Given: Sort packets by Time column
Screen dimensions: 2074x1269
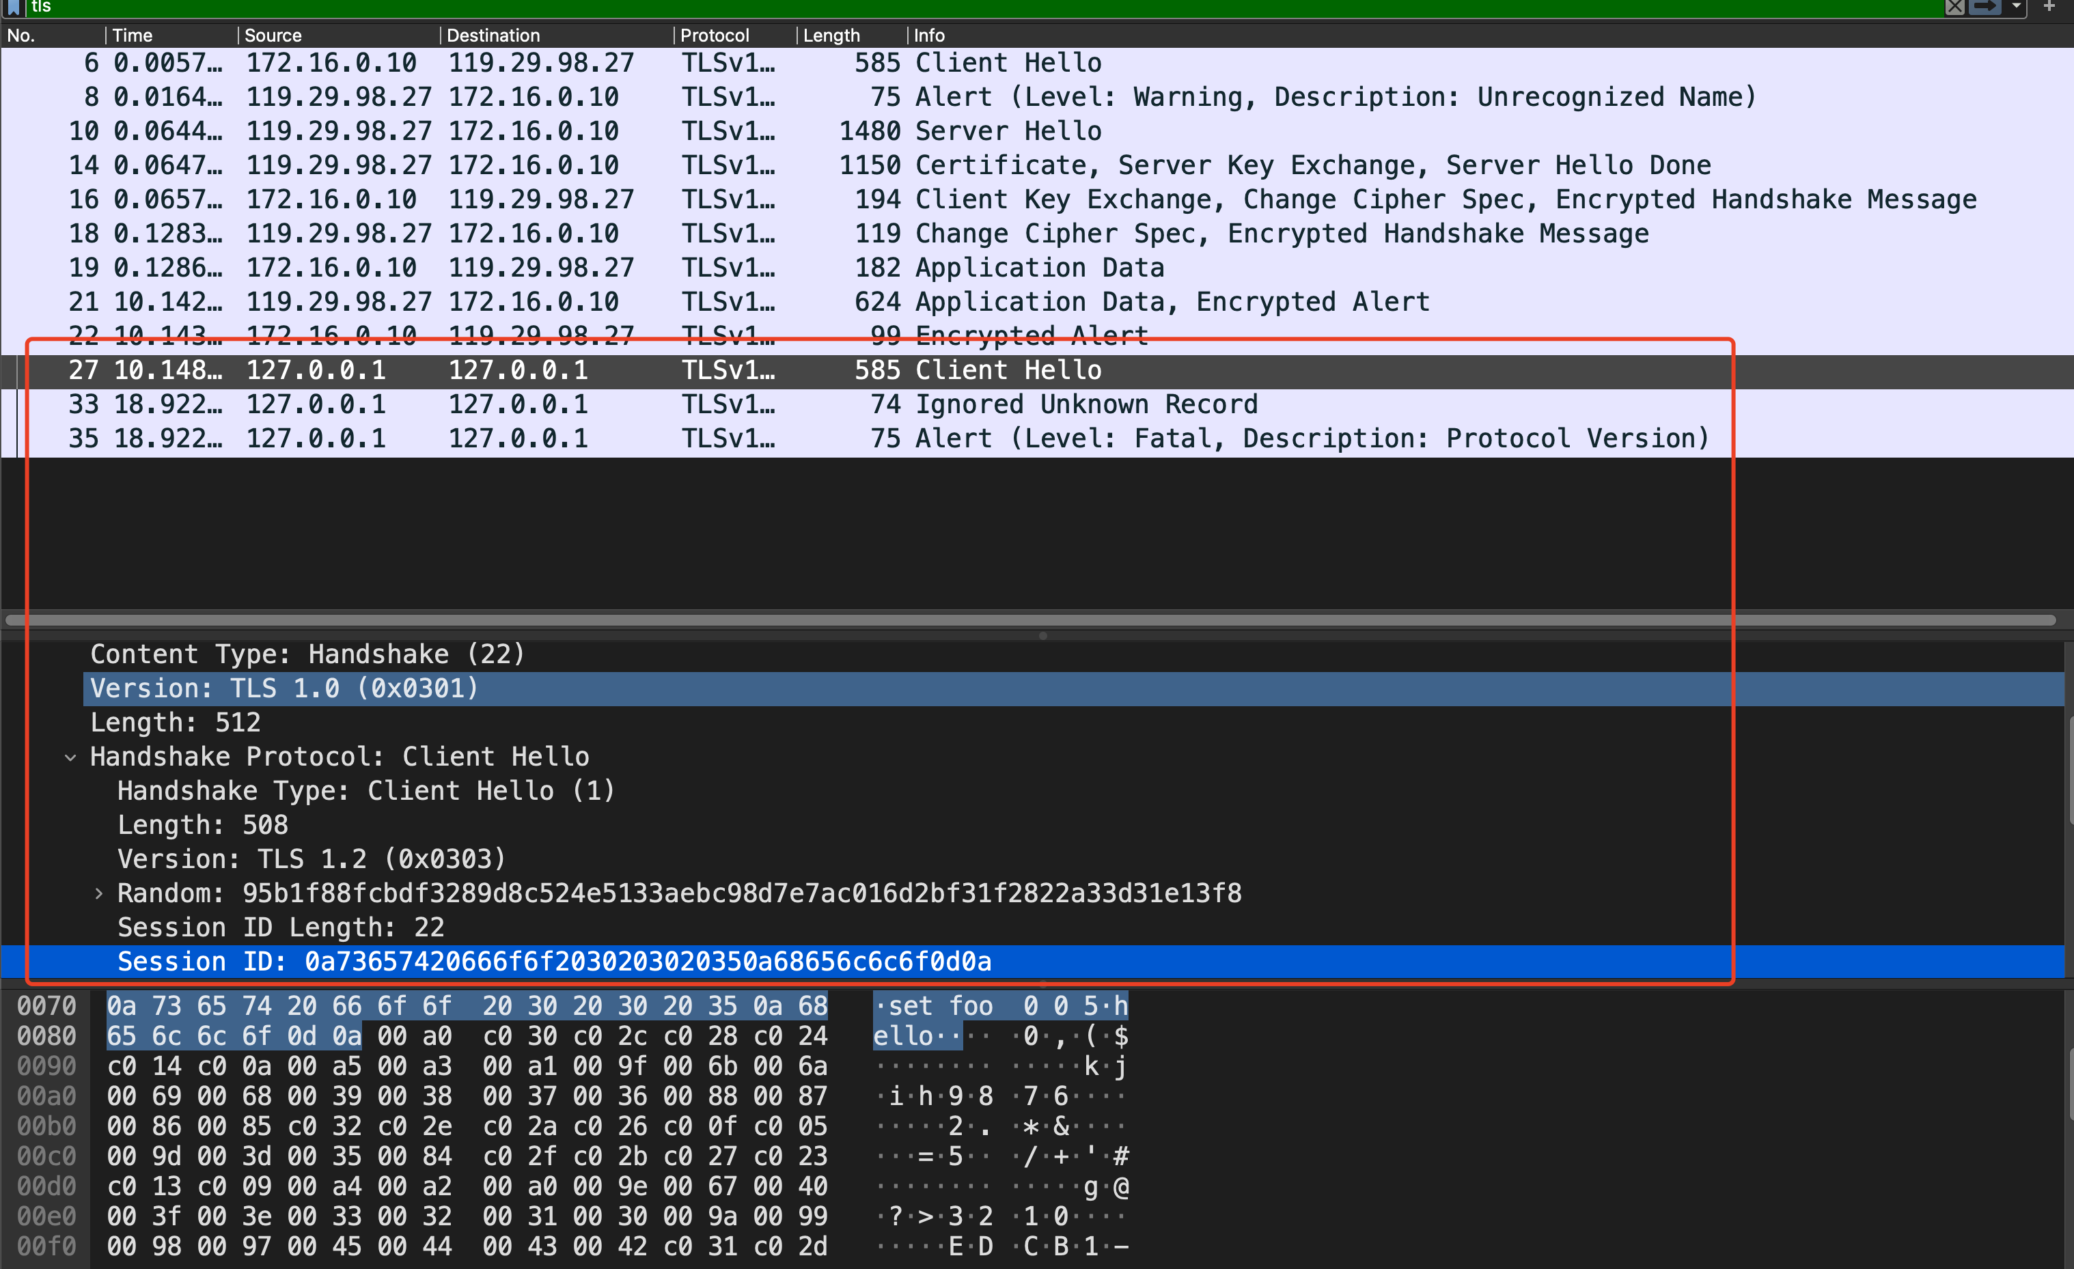Looking at the screenshot, I should click(171, 36).
